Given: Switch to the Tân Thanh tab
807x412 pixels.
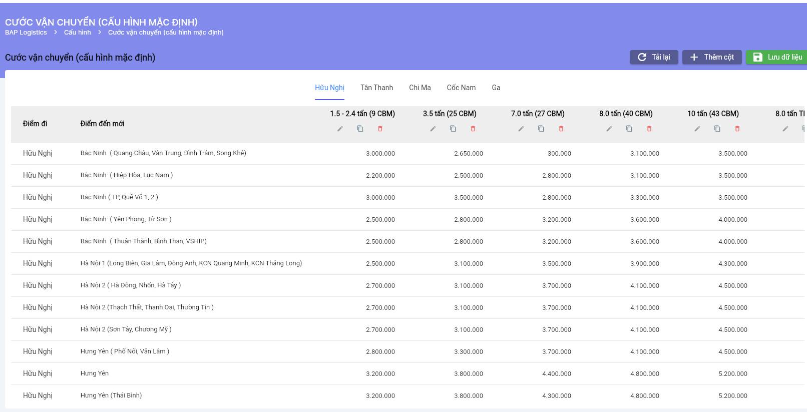Looking at the screenshot, I should (376, 88).
